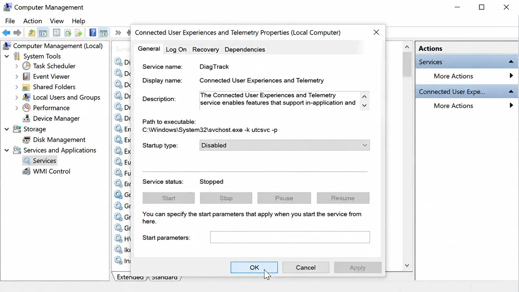Open the Help menu
Screen dimensions: 519x292
coord(79,21)
